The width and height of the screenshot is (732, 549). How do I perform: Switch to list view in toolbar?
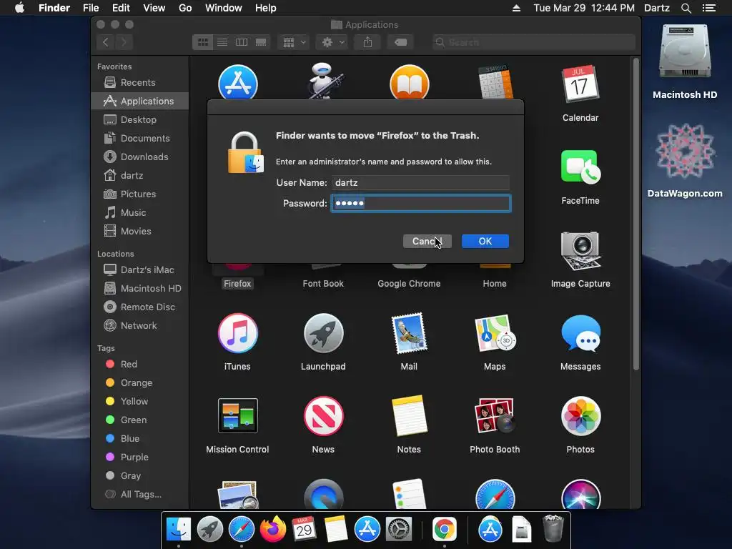coord(222,42)
